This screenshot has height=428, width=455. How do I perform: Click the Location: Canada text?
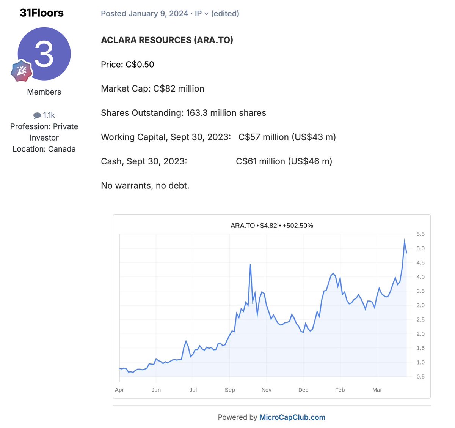click(x=44, y=149)
